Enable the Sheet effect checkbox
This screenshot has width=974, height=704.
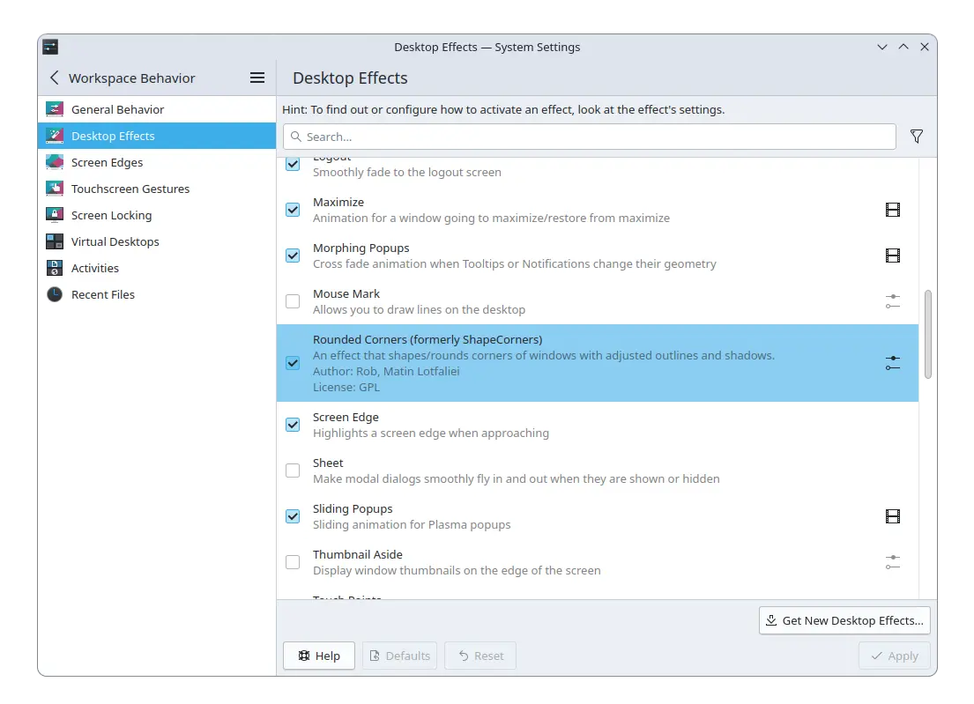293,471
